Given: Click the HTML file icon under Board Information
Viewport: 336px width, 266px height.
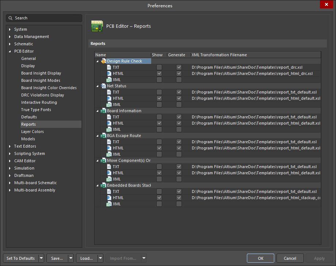Looking at the screenshot, I should [109, 123].
